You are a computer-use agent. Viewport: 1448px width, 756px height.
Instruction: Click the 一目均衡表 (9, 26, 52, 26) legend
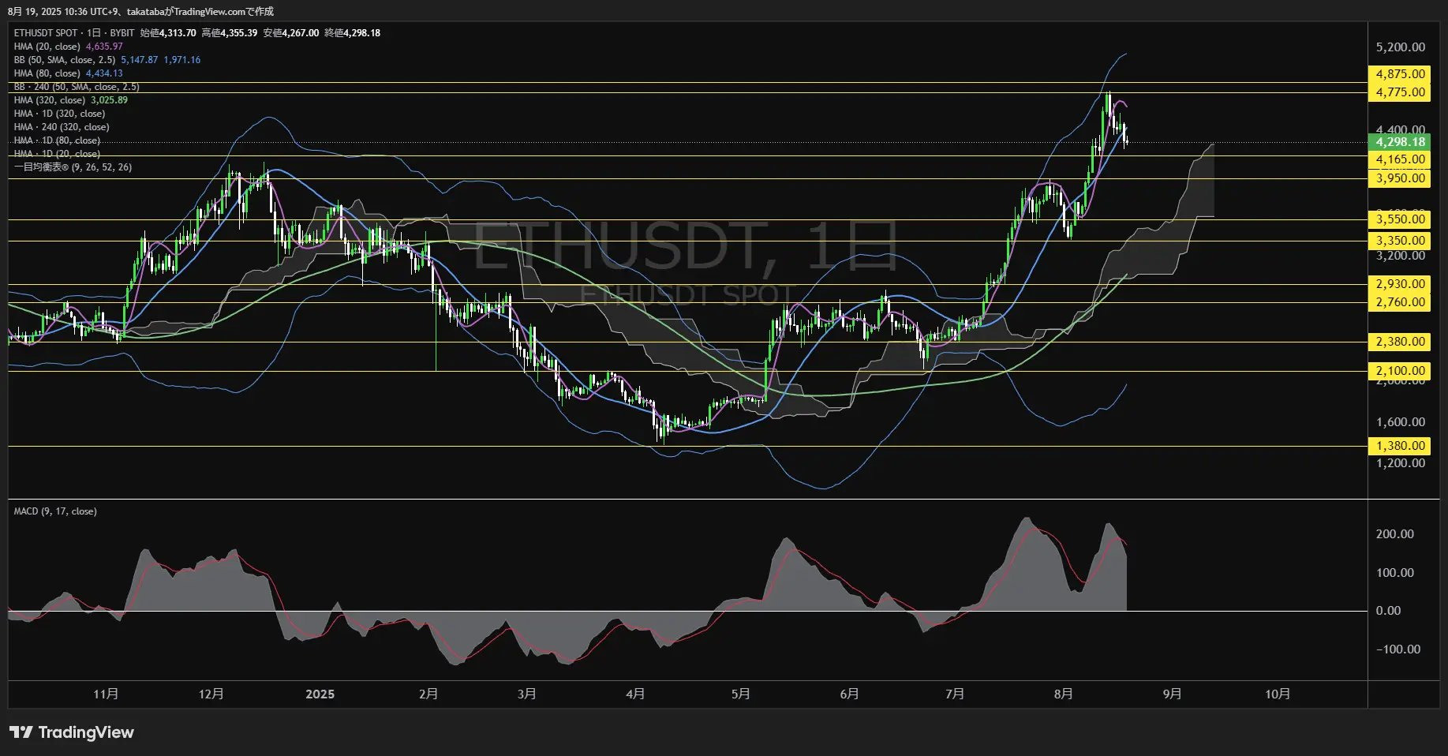pos(73,167)
